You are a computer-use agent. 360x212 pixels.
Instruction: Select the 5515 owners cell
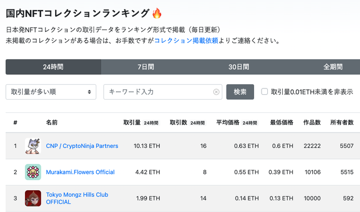(x=347, y=172)
